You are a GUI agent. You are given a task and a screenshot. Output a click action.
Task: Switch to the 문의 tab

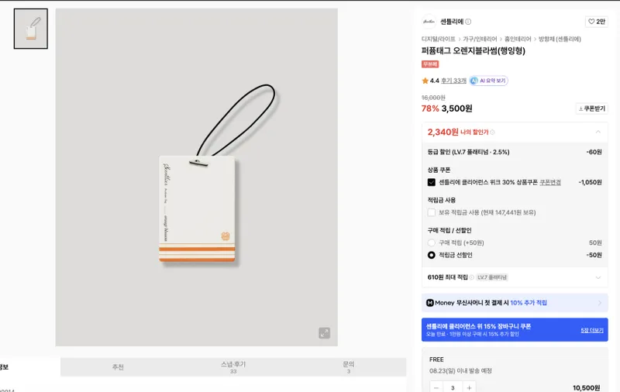[348, 367]
